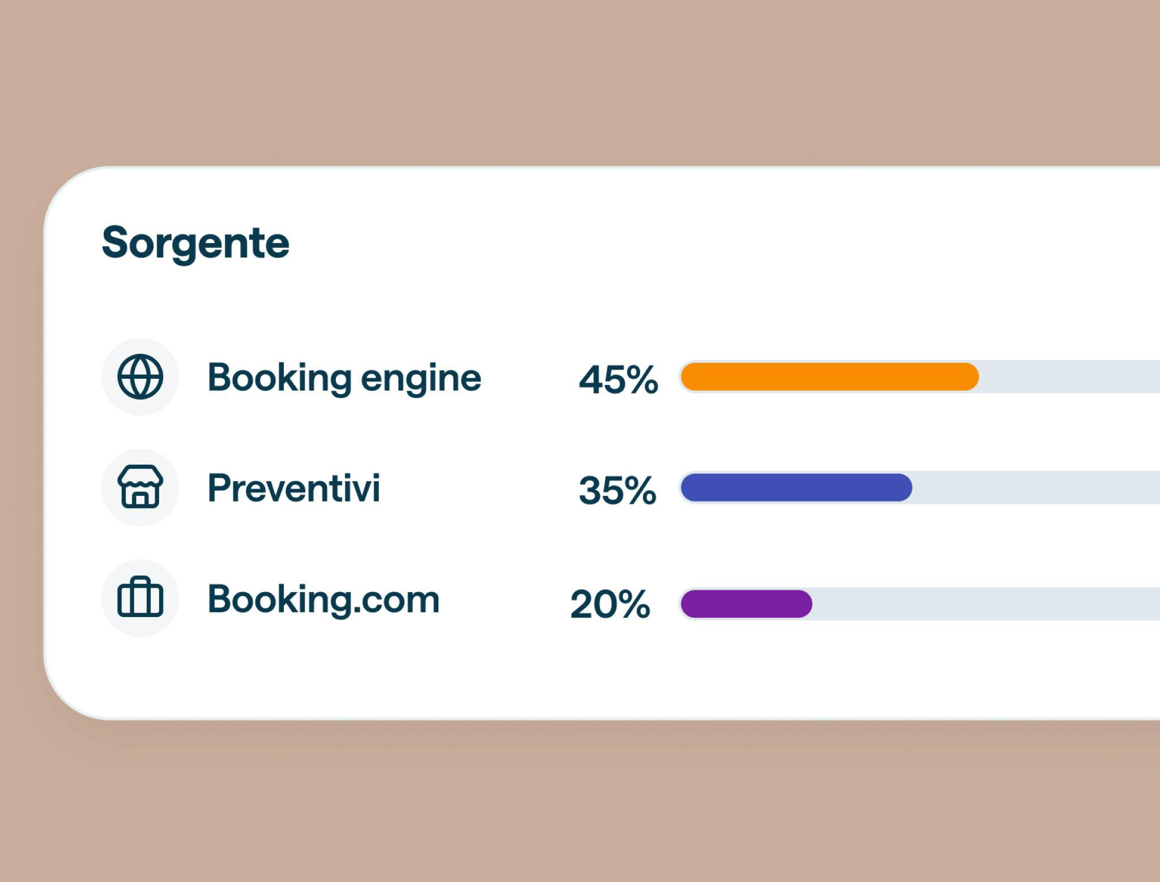This screenshot has height=882, width=1160.
Task: Select the Booking engine source label
Action: pos(344,378)
